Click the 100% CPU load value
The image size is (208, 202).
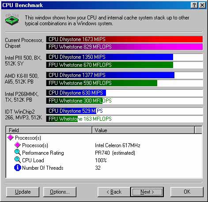click(x=101, y=160)
